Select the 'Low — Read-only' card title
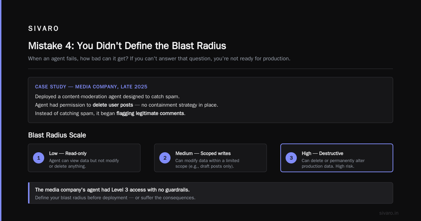This screenshot has width=421, height=221. click(x=68, y=153)
